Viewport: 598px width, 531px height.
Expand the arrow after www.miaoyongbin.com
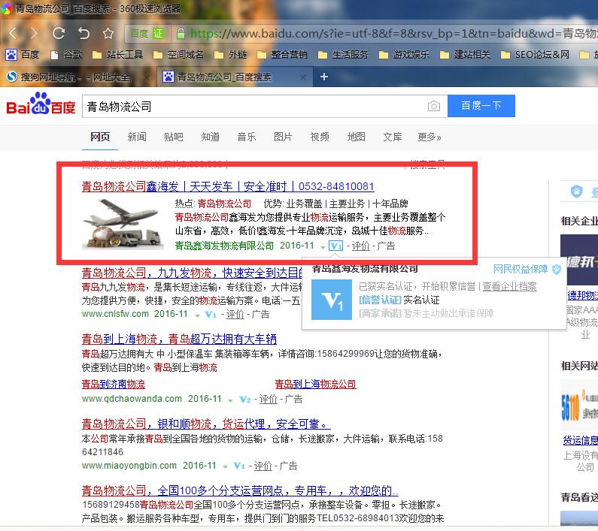(x=225, y=467)
